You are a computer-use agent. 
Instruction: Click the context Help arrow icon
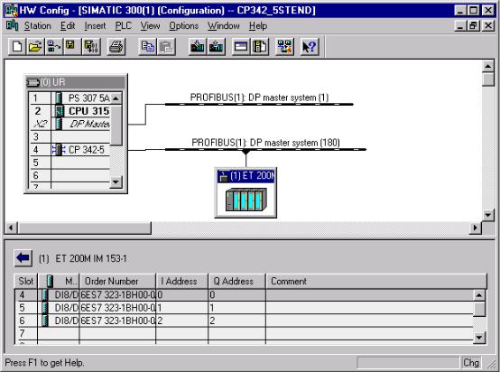(x=310, y=47)
